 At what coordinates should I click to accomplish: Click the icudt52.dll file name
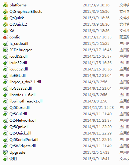18,56
